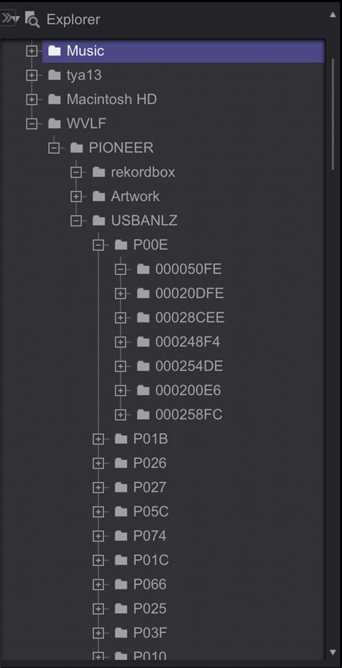
Task: Click the Music folder icon
Action: pos(54,51)
